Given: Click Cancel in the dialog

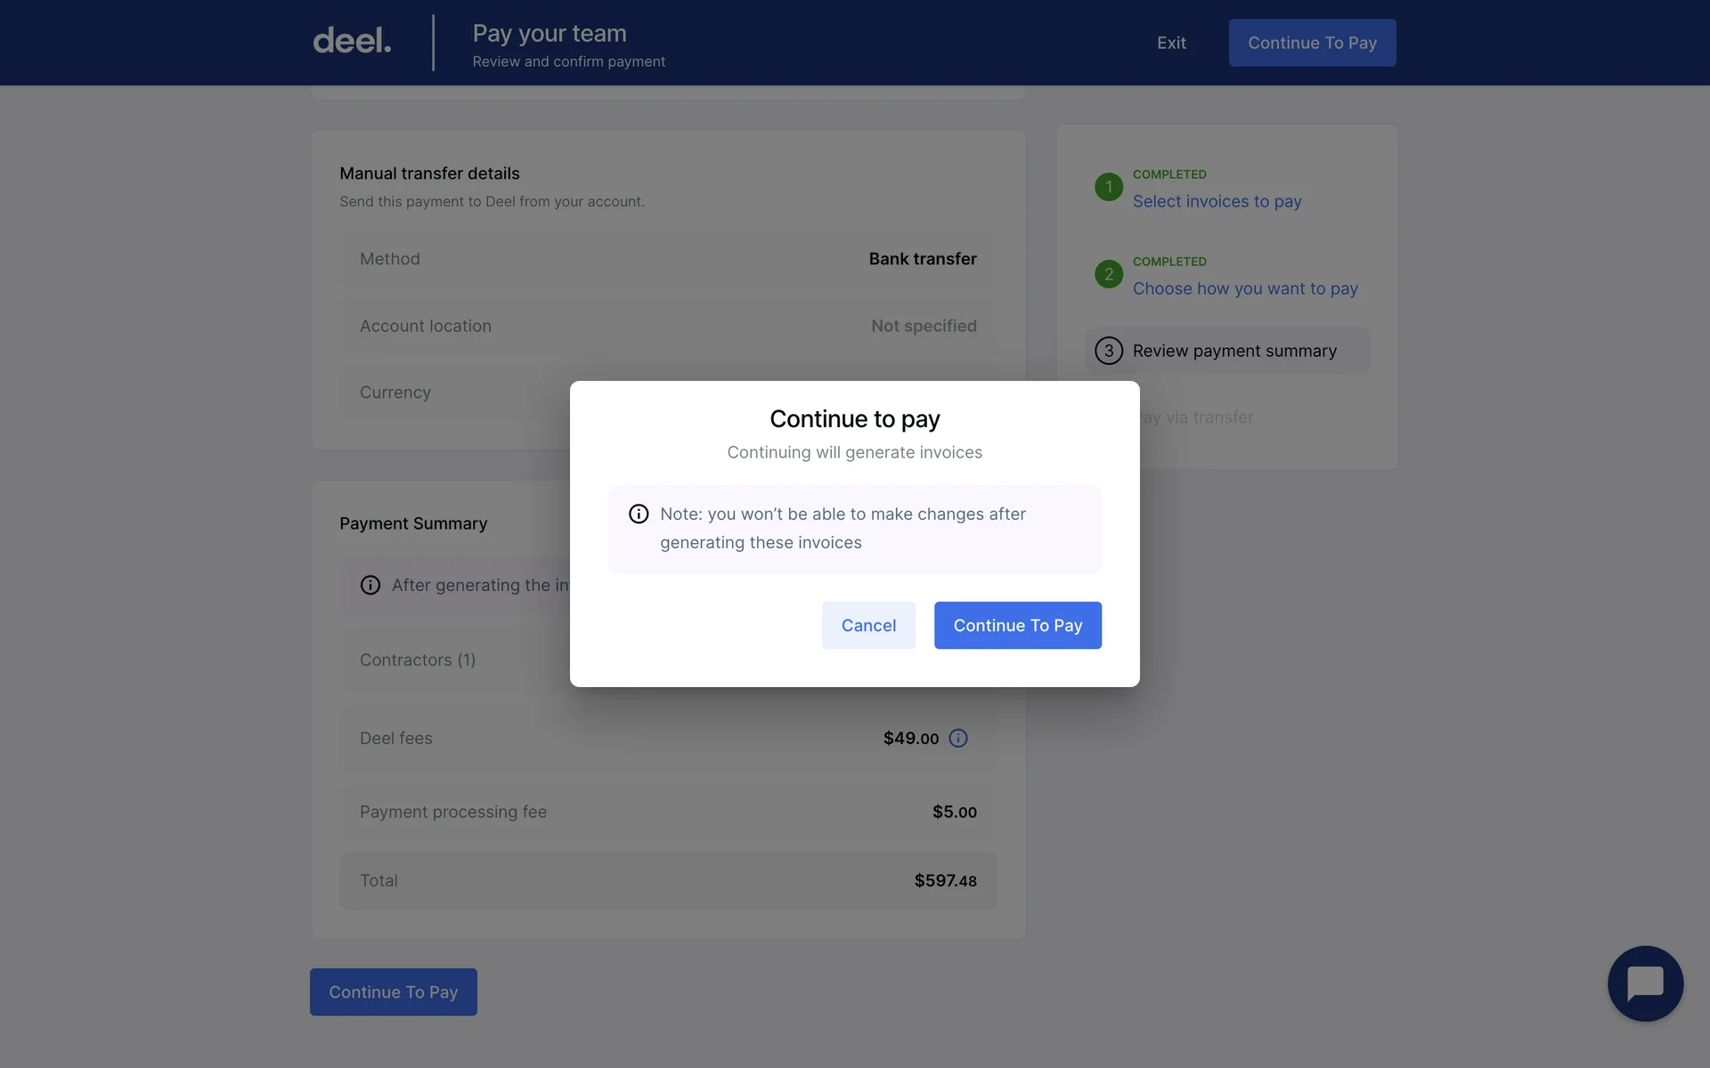Looking at the screenshot, I should tap(868, 625).
